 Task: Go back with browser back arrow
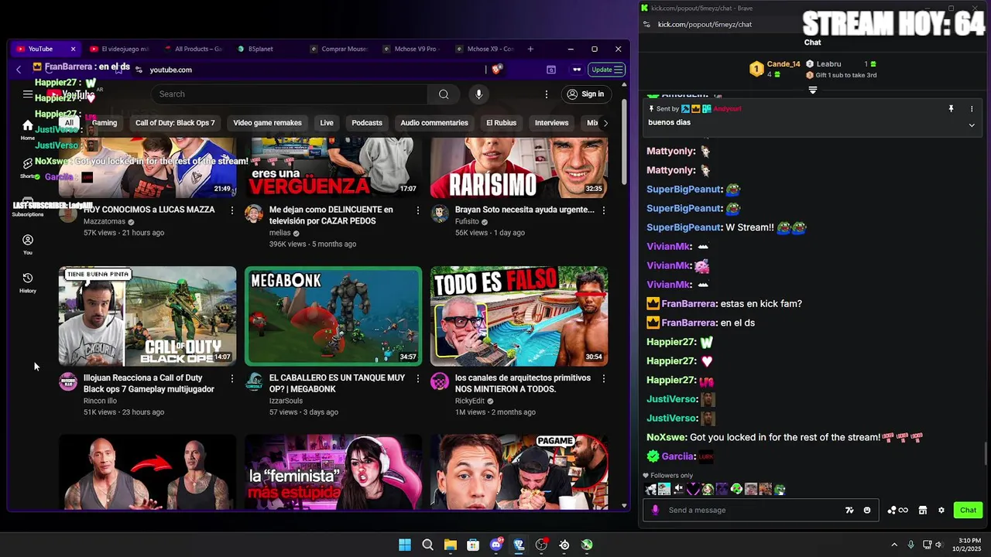[x=19, y=70]
